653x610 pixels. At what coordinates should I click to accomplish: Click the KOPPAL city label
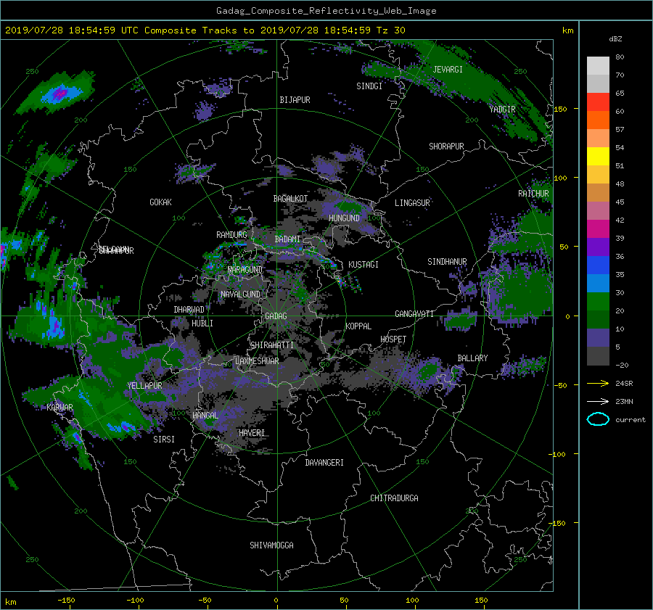(358, 326)
